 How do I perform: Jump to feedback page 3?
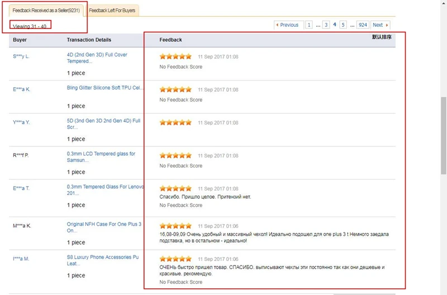click(326, 25)
